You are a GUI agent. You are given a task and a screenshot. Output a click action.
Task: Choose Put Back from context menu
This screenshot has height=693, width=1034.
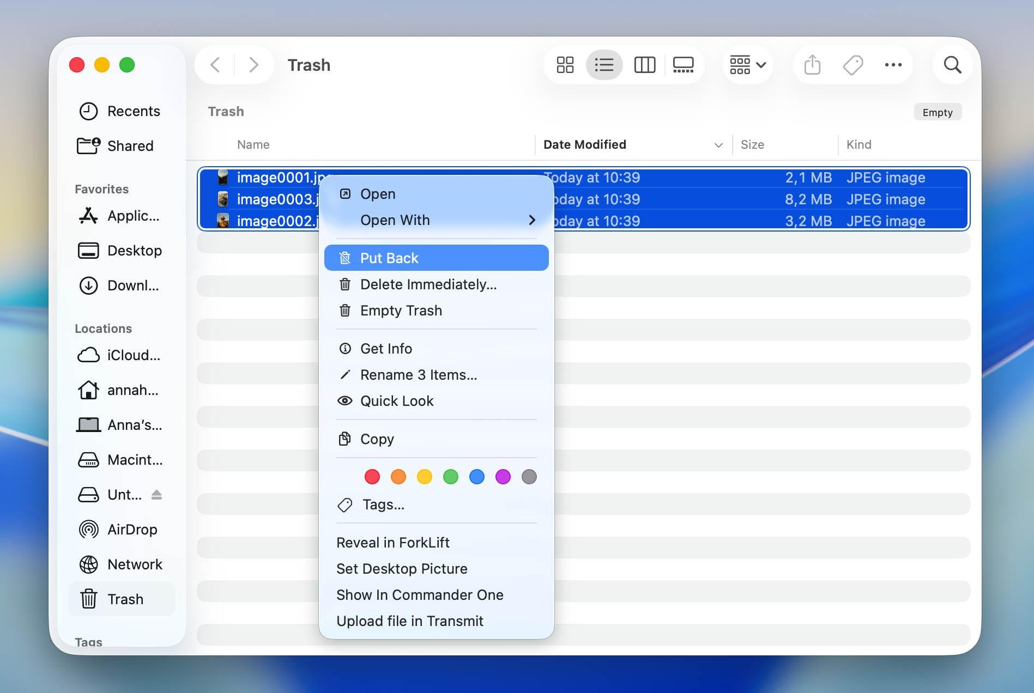(437, 258)
